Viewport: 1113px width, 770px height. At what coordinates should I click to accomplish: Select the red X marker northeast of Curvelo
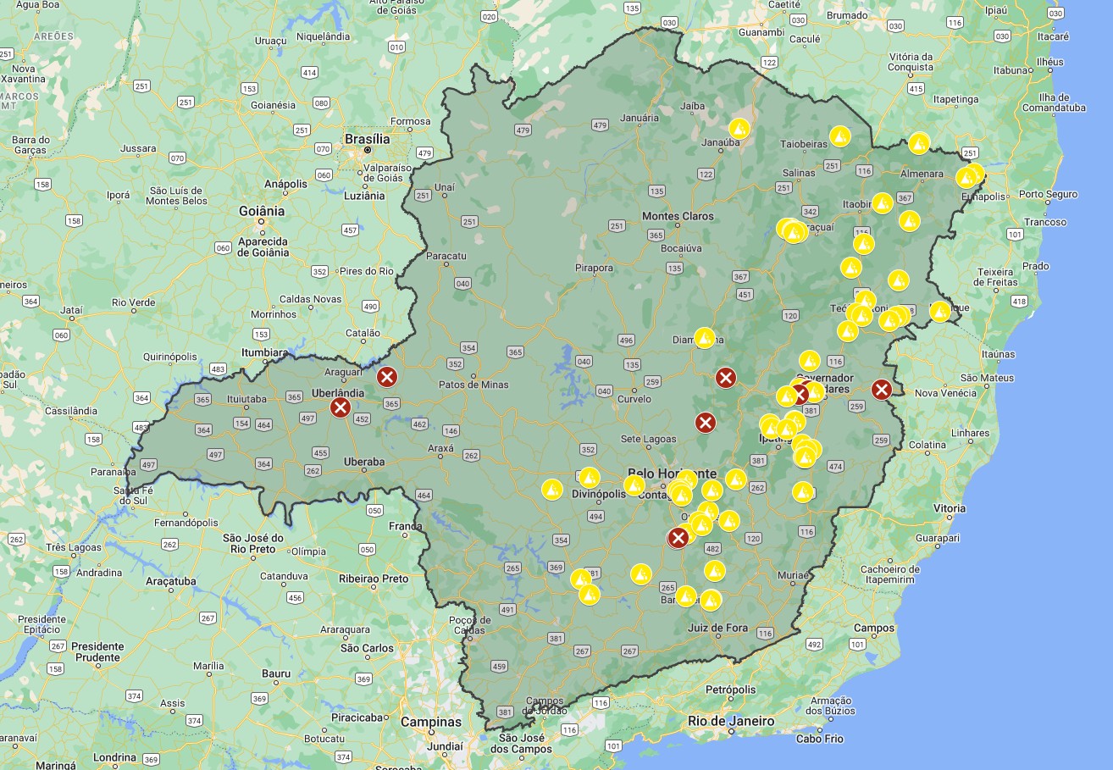[725, 378]
